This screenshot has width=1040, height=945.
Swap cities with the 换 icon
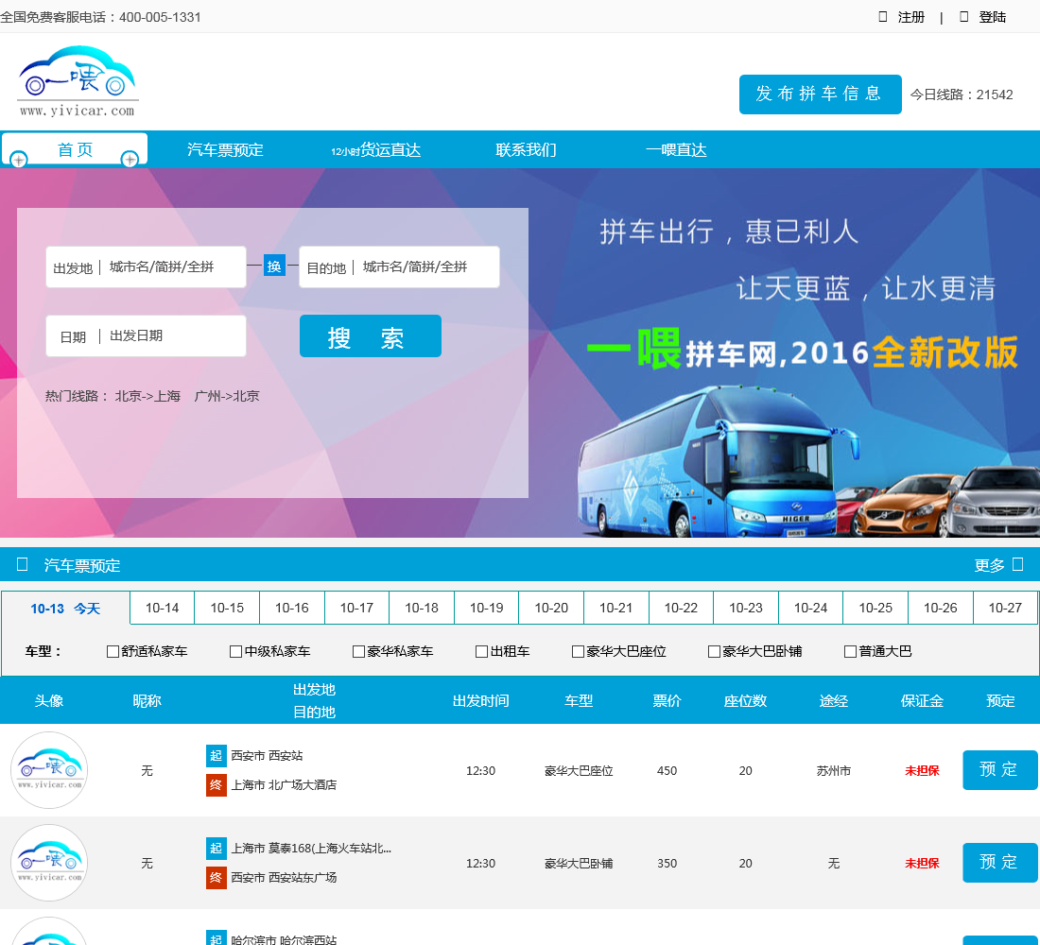click(274, 266)
